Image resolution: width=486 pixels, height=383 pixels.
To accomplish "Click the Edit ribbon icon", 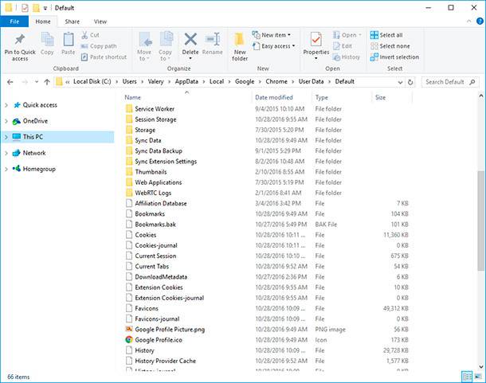I will point(336,46).
